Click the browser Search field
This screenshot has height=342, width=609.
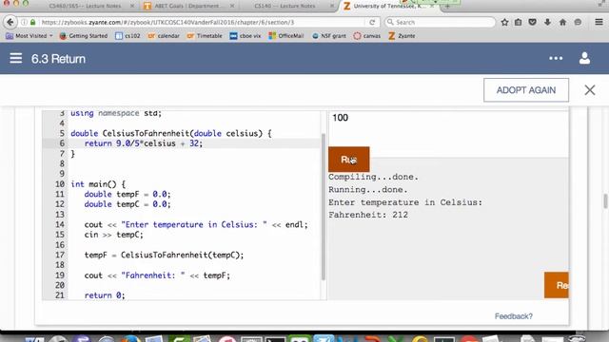[x=440, y=22]
